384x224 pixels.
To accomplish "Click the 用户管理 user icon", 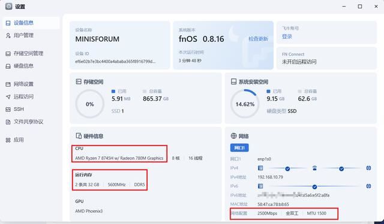I will click(x=8, y=36).
